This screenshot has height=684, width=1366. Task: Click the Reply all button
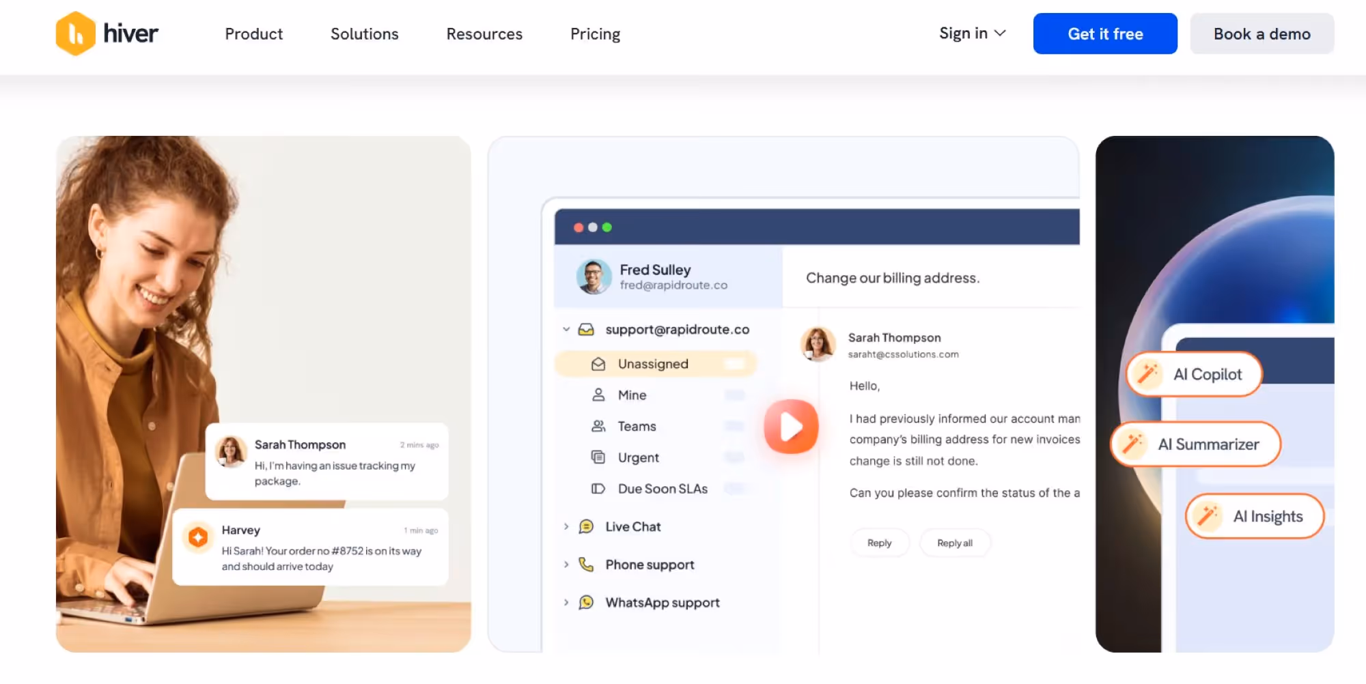tap(955, 543)
